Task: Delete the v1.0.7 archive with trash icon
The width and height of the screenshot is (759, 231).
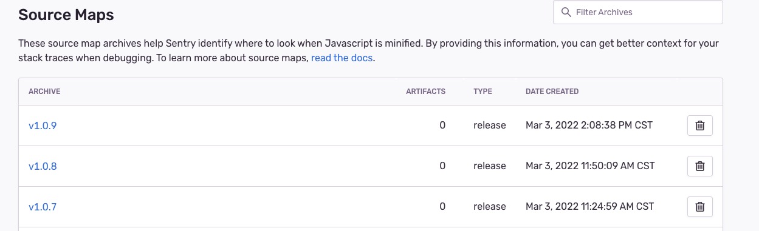Action: [699, 207]
